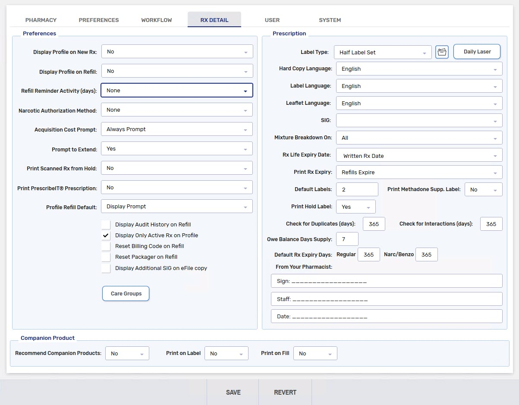519x405 pixels.
Task: Select the Owe Balance Days Supply field
Action: pyautogui.click(x=347, y=239)
